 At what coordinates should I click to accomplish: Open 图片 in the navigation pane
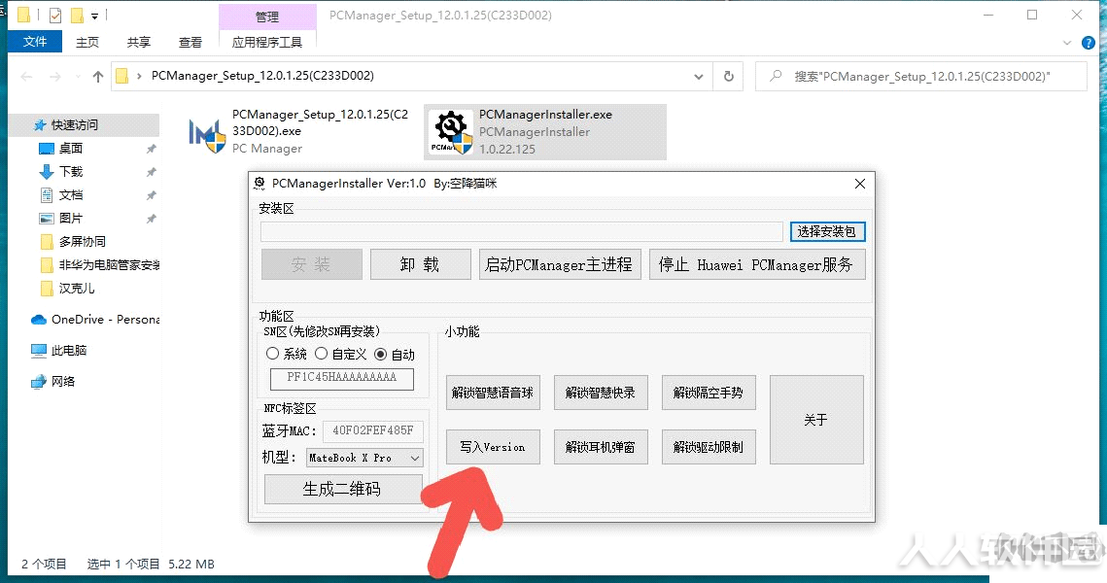point(71,218)
